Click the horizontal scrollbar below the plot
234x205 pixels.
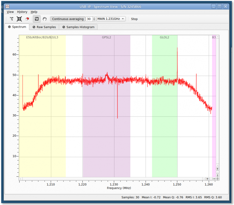[x=112, y=179]
